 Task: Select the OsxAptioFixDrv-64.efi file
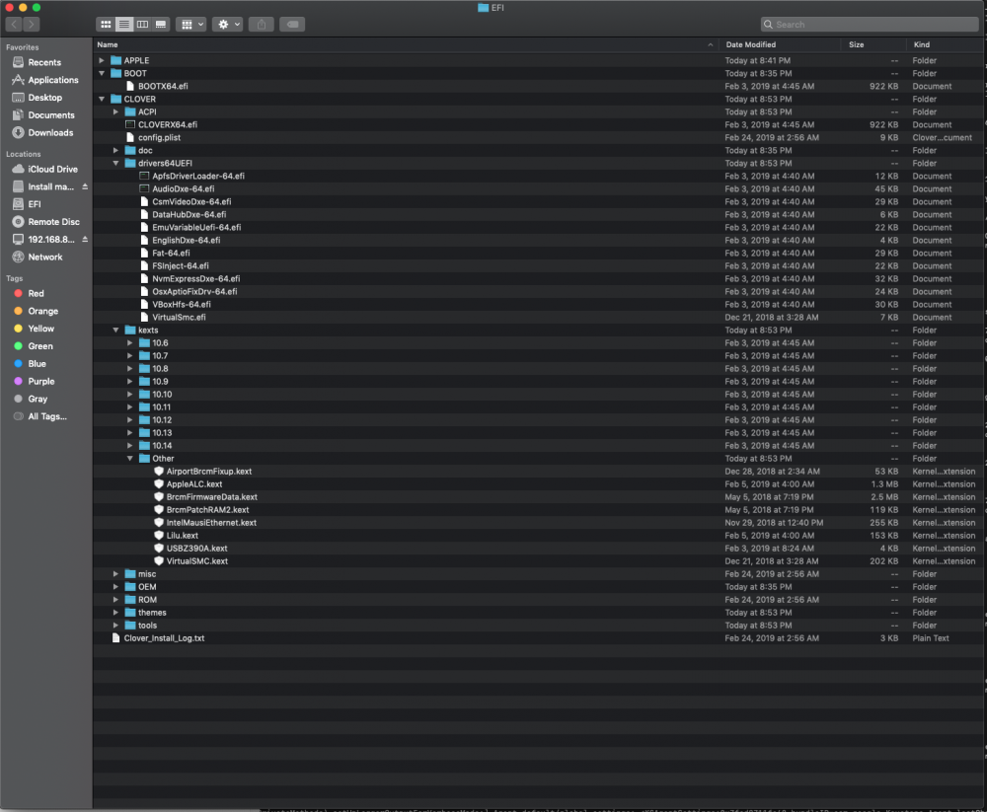pyautogui.click(x=194, y=292)
